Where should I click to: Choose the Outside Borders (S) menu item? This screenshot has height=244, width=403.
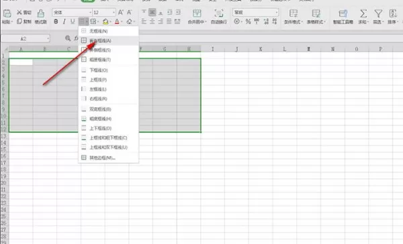108,50
